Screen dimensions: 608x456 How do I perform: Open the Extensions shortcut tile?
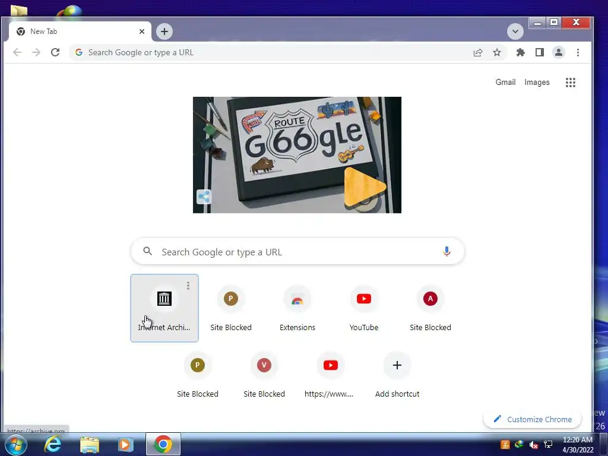coord(297,308)
